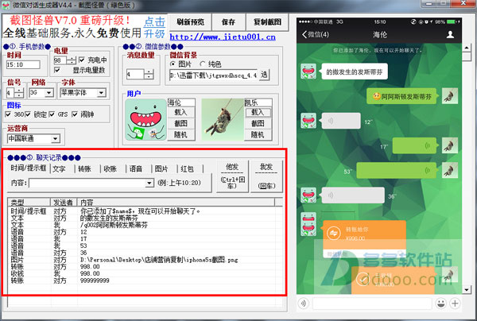Select the 纯色 solid color radio button
The height and width of the screenshot is (321, 477).
click(203, 64)
